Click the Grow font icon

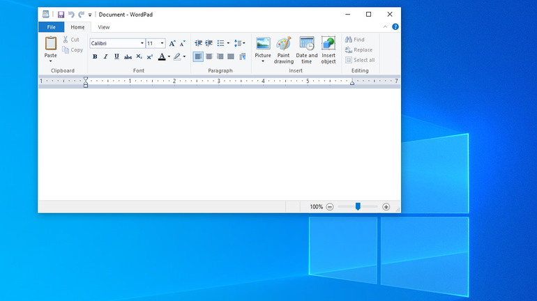click(172, 43)
